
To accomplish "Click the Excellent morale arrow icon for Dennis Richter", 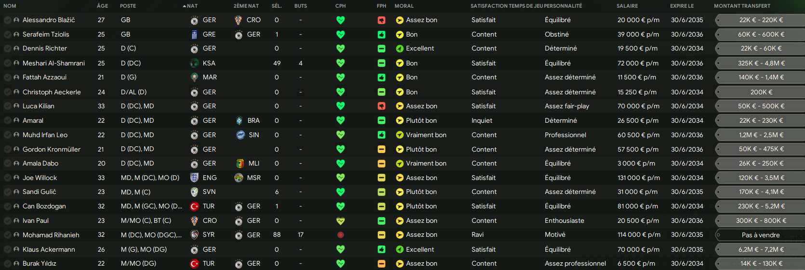I will 399,49.
